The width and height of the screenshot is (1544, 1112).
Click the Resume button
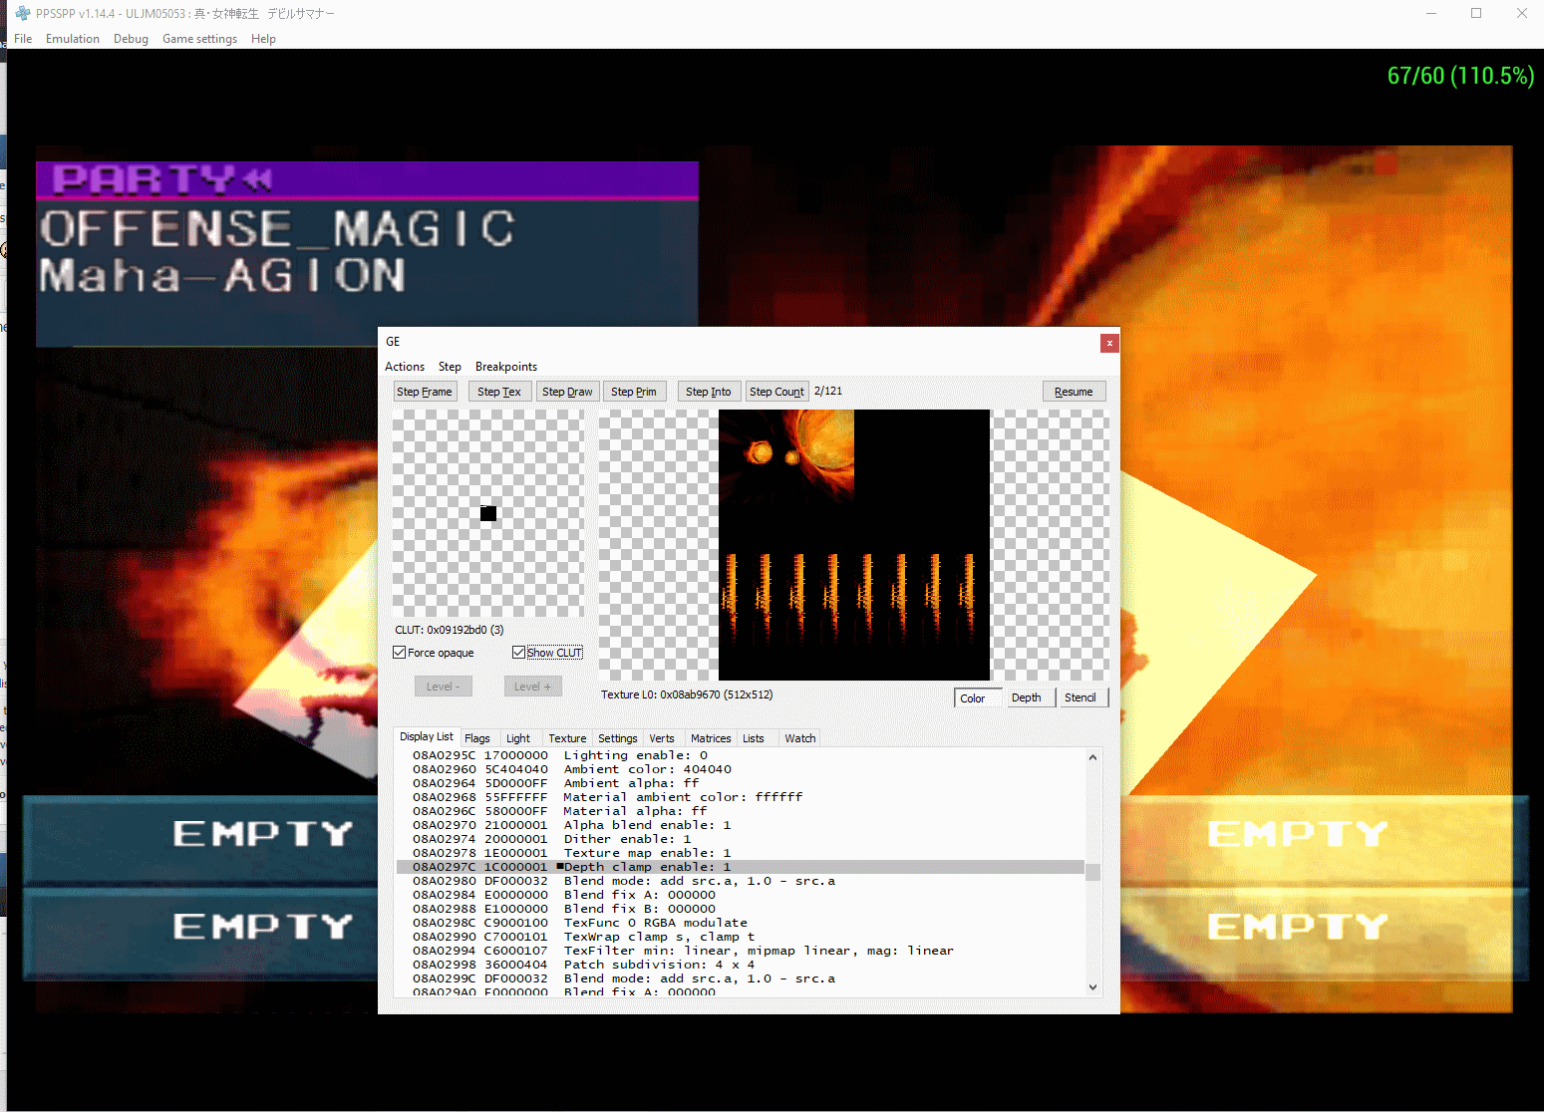[1074, 392]
